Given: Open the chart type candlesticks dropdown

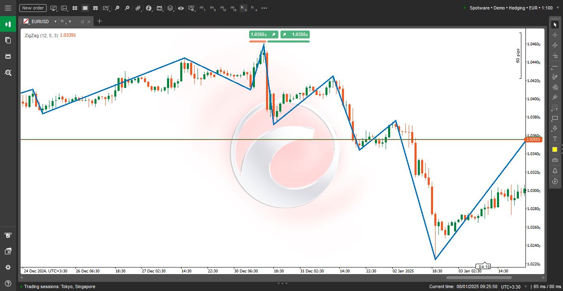Looking at the screenshot, I should pos(138,8).
